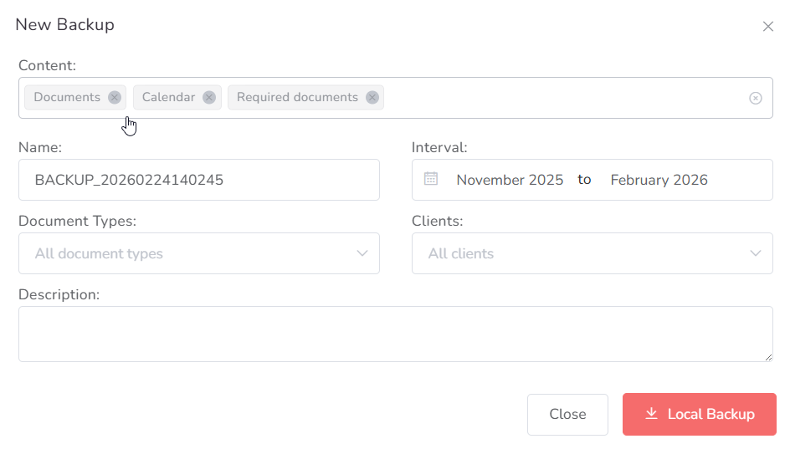Click the download icon on Local Backup
The image size is (790, 449).
coord(651,414)
